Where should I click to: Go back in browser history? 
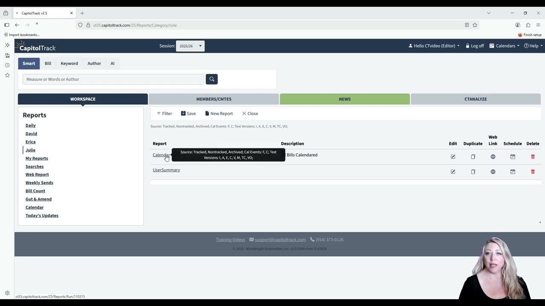point(17,25)
